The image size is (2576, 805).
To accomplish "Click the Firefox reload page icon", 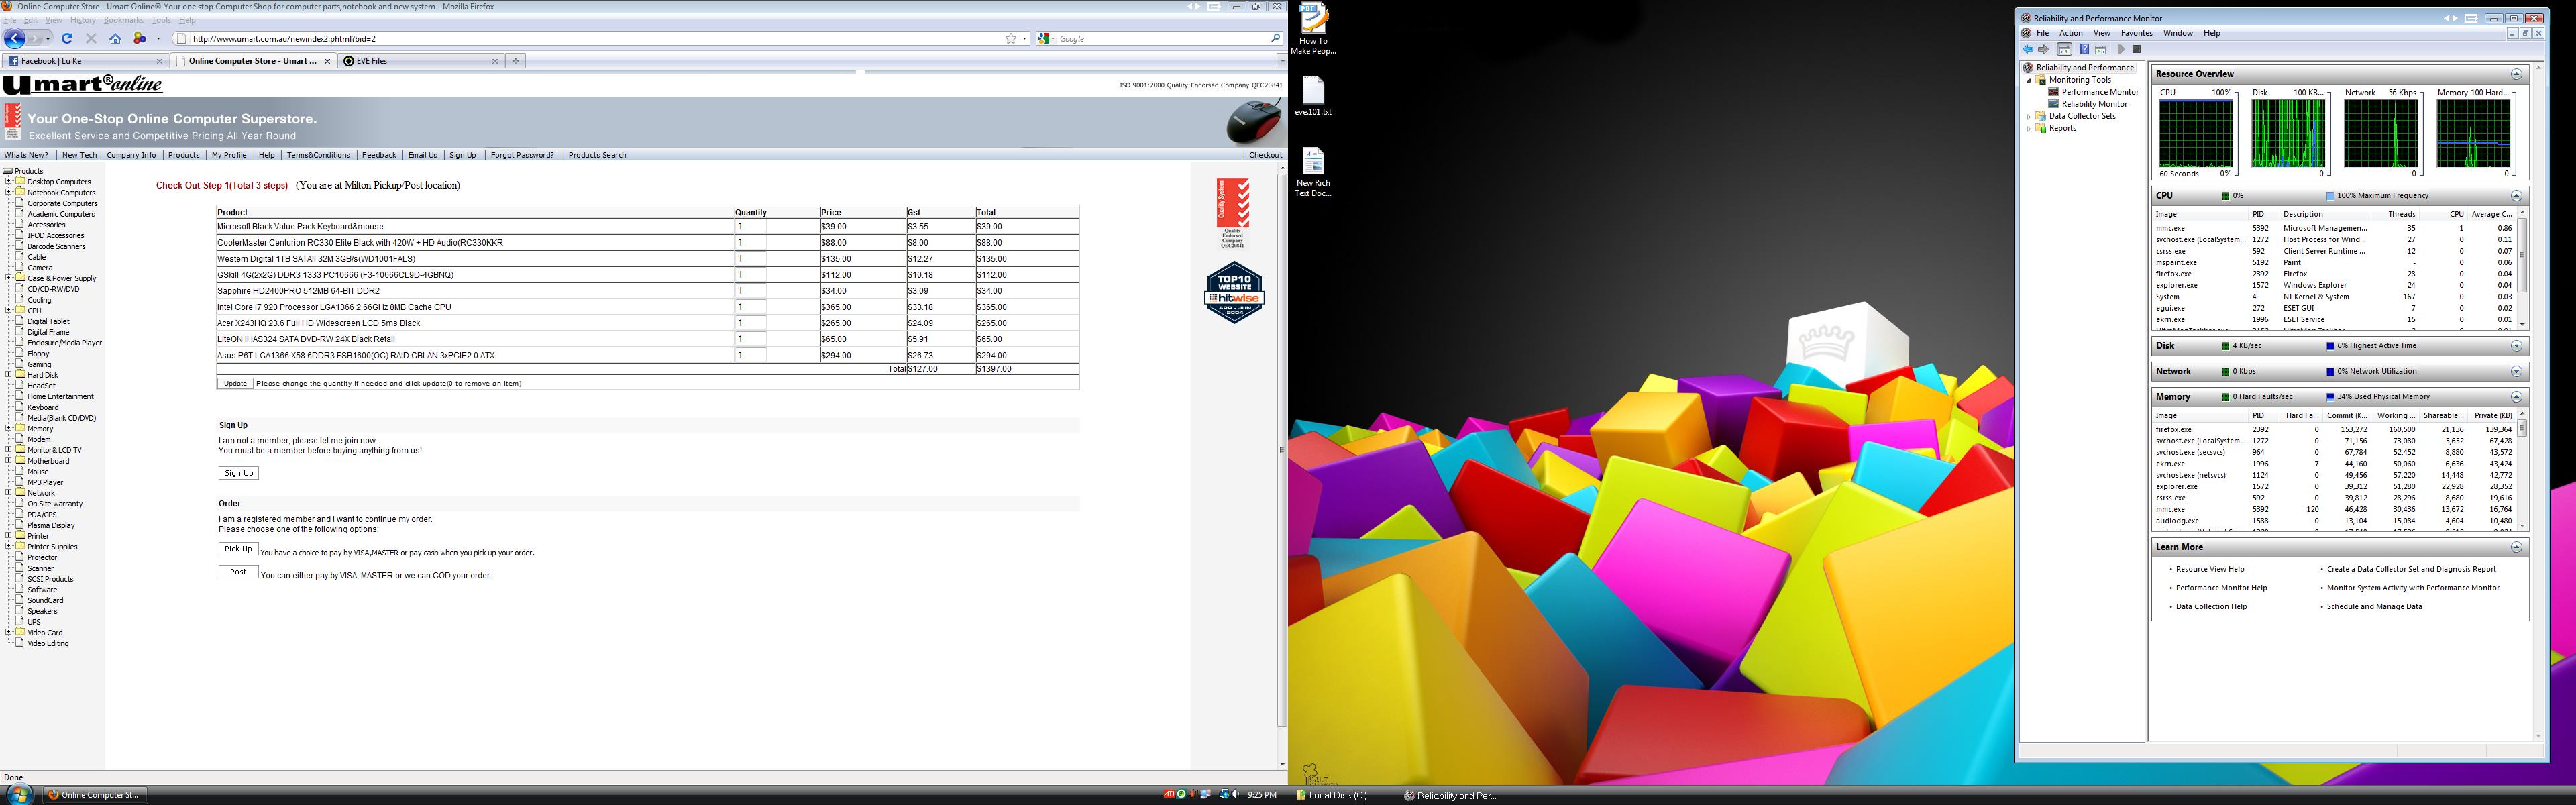I will [x=67, y=39].
